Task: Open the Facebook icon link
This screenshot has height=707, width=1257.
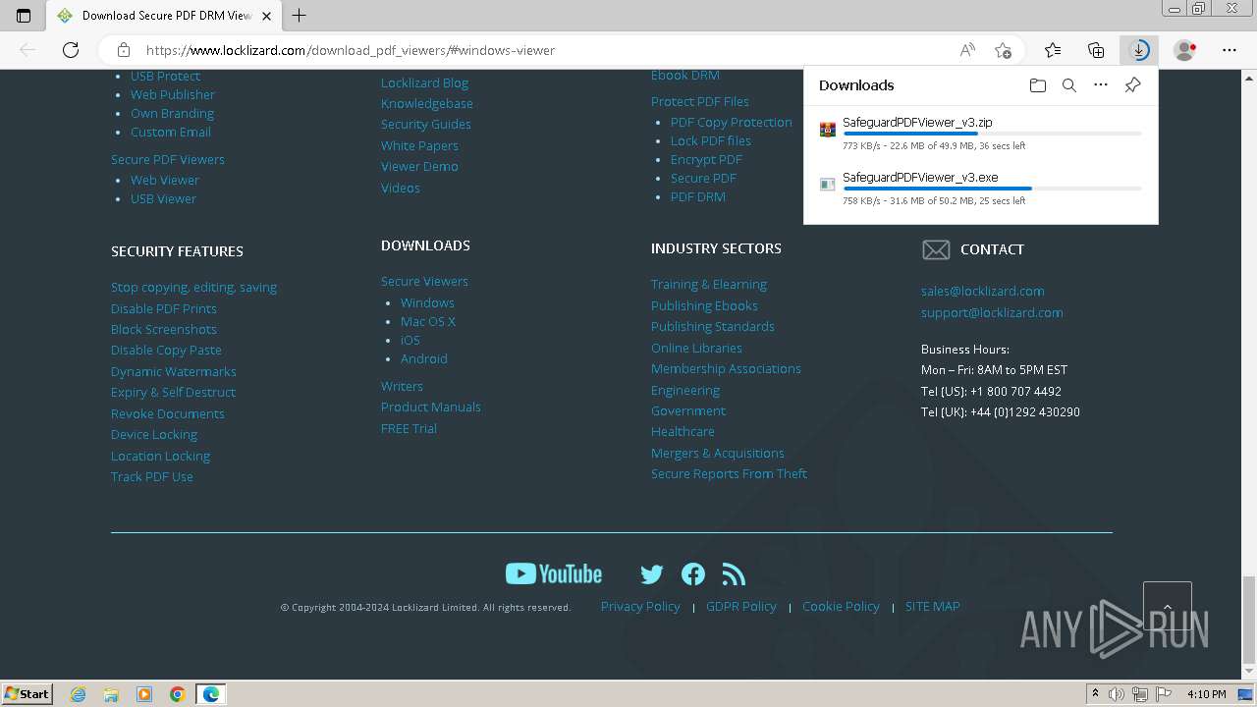Action: [x=693, y=574]
